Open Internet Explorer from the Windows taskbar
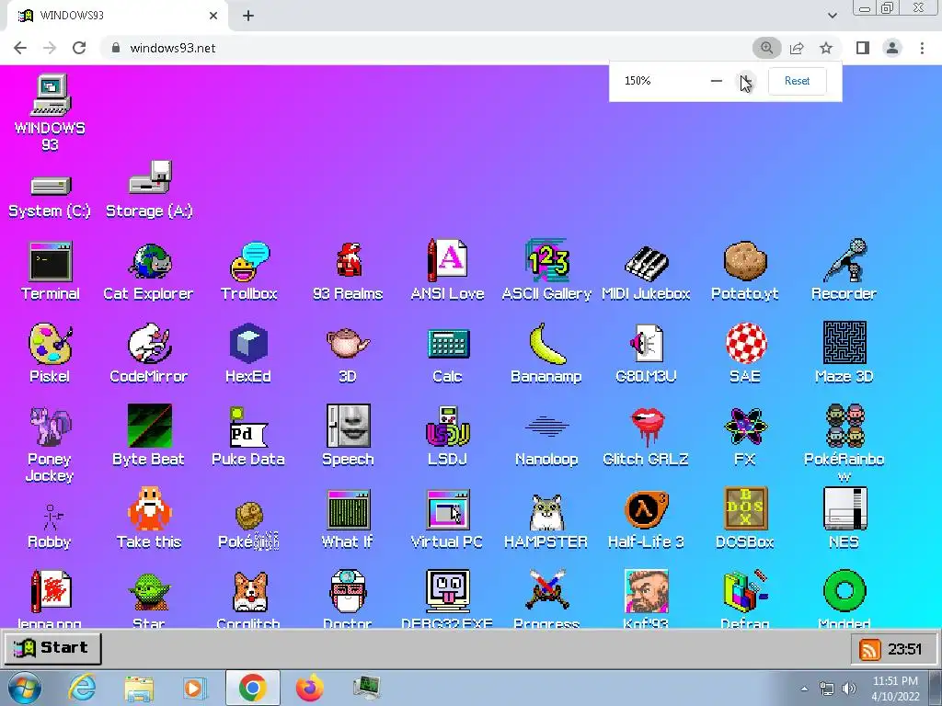This screenshot has width=942, height=706. point(82,688)
